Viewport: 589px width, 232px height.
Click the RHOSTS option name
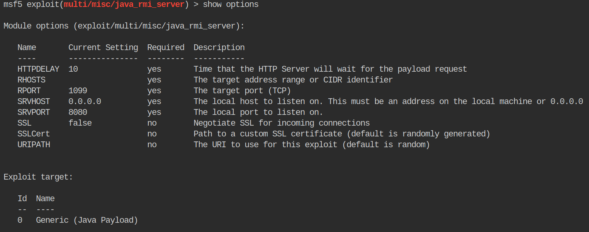click(31, 80)
